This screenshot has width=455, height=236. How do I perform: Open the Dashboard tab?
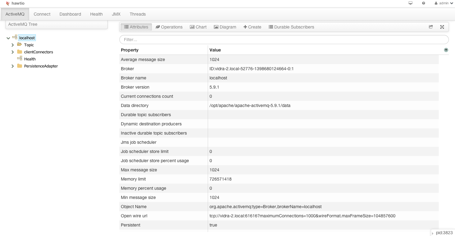point(70,14)
